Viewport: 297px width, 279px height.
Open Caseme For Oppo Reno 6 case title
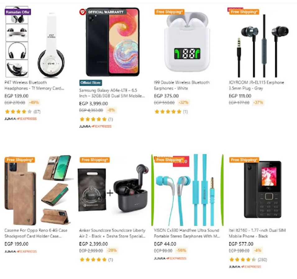[36, 233]
